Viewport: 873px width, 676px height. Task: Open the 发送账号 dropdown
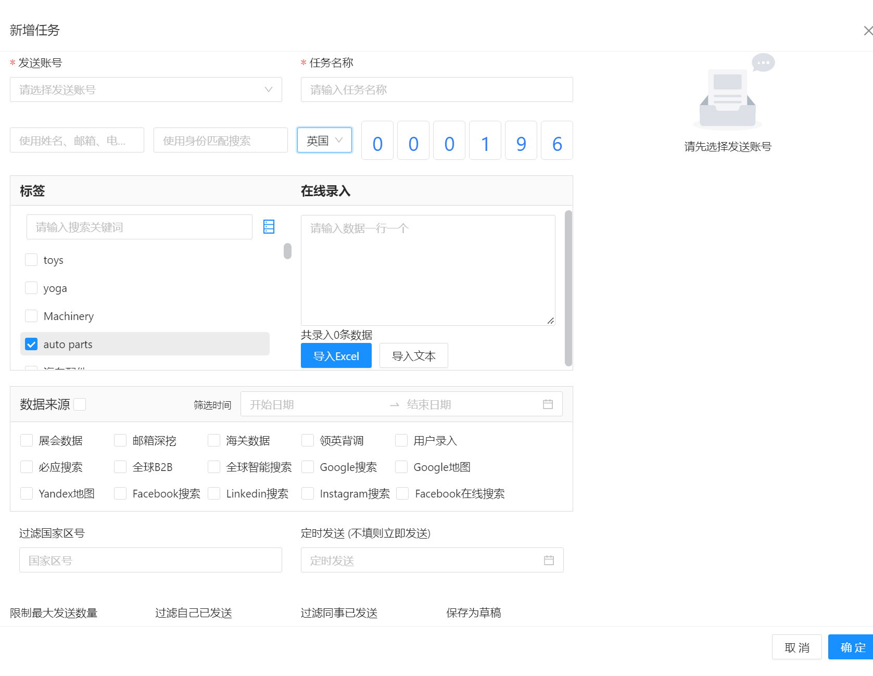[146, 90]
